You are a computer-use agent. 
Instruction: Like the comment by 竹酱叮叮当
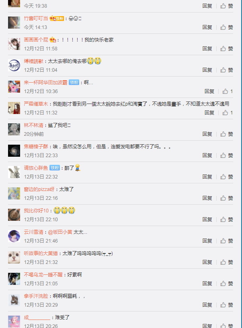(x=227, y=27)
